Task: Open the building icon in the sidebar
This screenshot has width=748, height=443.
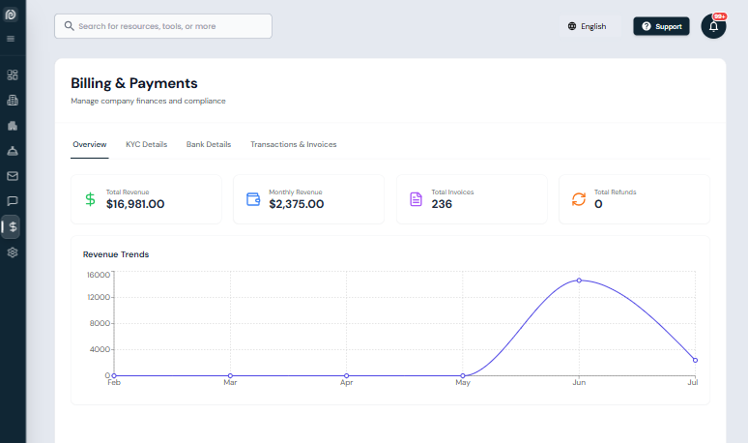Action: pyautogui.click(x=13, y=100)
